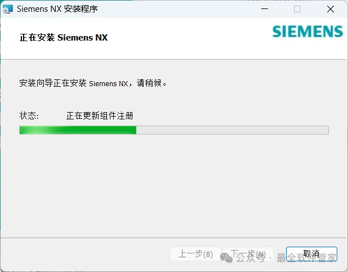Cancel the installation with the 取消 button
Screen dimensions: 348x272
click(x=311, y=254)
